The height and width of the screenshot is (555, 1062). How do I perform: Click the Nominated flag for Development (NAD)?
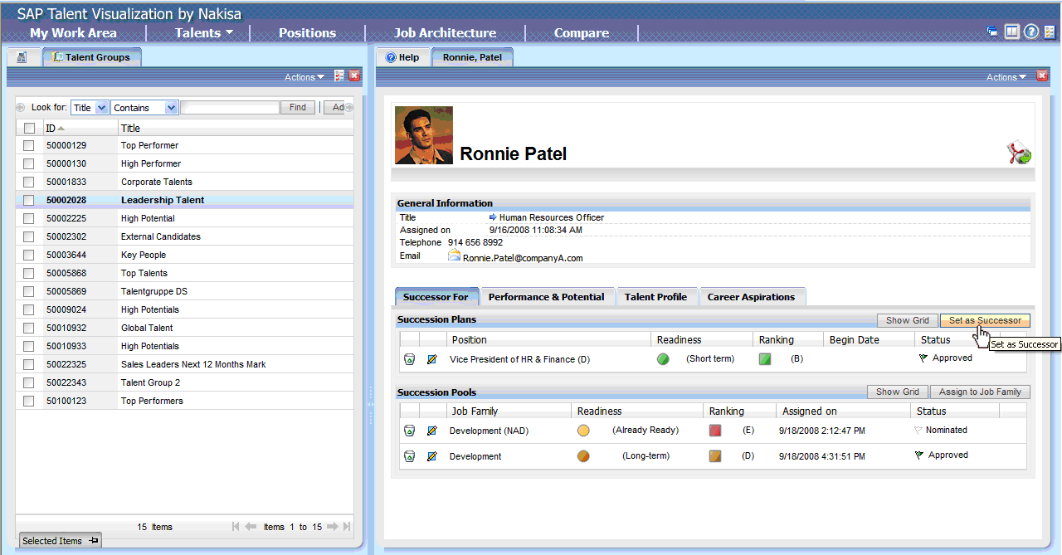tap(918, 430)
